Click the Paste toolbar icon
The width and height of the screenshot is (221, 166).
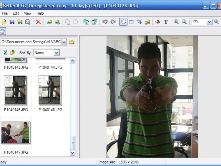coord(76,22)
